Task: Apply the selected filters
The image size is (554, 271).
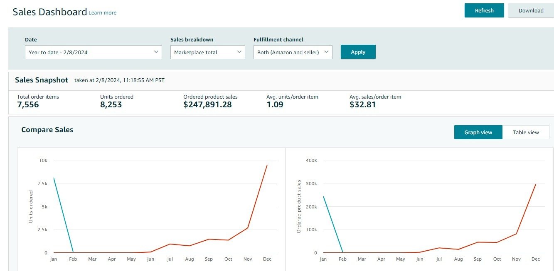Action: point(358,52)
